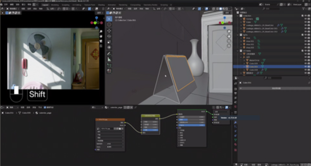
Task: Open the Material tab in Properties editor
Action: coord(236,144)
